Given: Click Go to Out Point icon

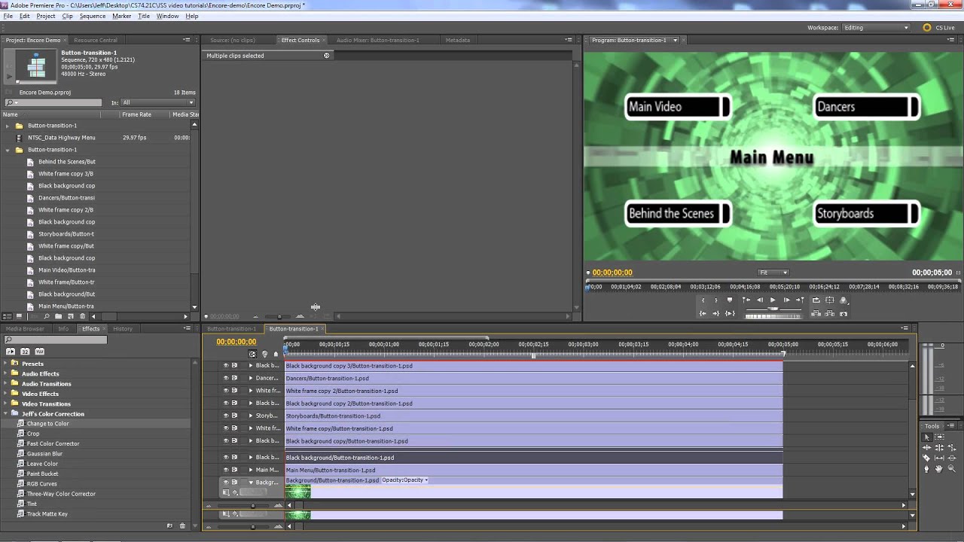Looking at the screenshot, I should tap(716, 314).
